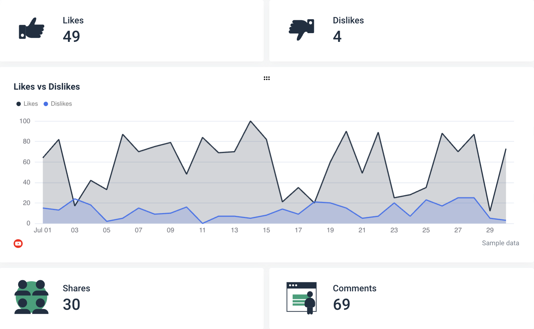The width and height of the screenshot is (534, 329).
Task: Select the Likes vs Dislikes panel title
Action: [x=47, y=87]
